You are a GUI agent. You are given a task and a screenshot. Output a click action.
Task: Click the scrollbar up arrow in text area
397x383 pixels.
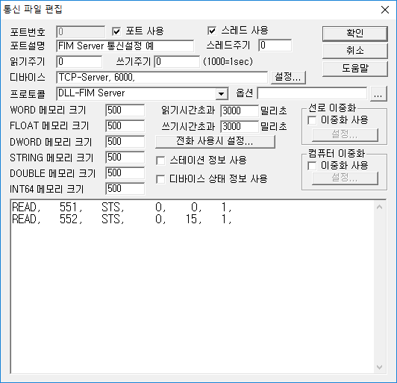(379, 207)
